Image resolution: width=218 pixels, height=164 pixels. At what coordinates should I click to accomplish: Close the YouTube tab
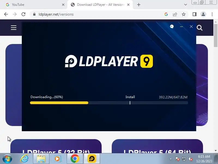pyautogui.click(x=63, y=5)
